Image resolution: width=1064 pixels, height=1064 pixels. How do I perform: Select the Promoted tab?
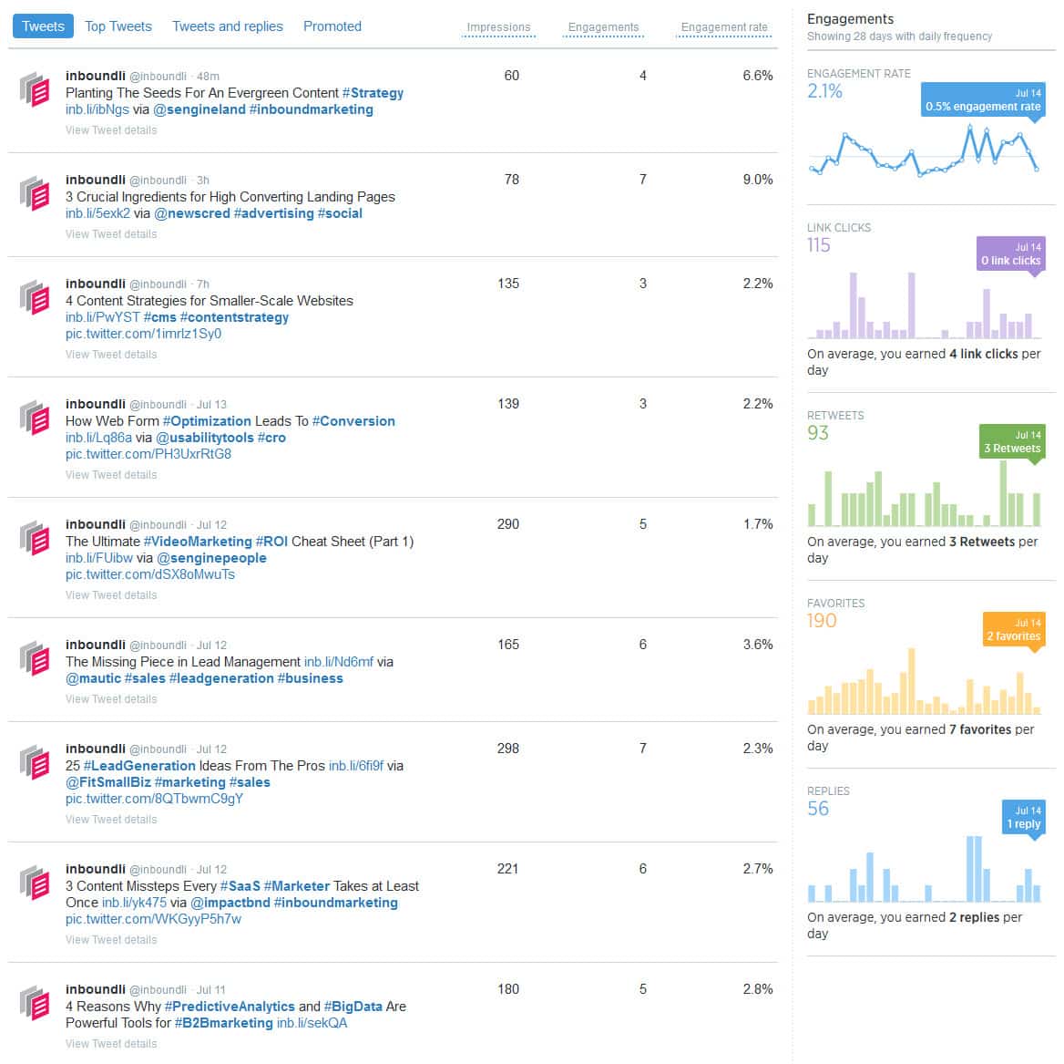(x=332, y=26)
